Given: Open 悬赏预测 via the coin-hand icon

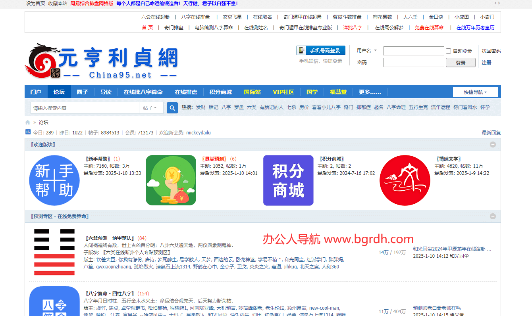Looking at the screenshot, I should pyautogui.click(x=171, y=180).
